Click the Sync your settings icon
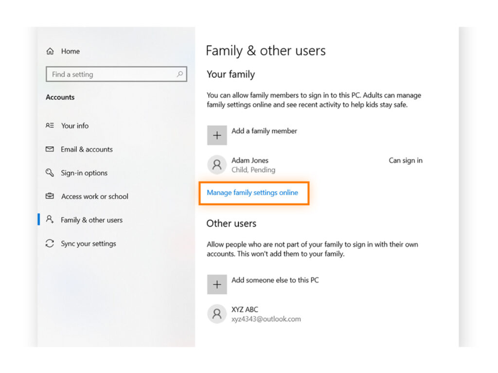 coord(50,244)
